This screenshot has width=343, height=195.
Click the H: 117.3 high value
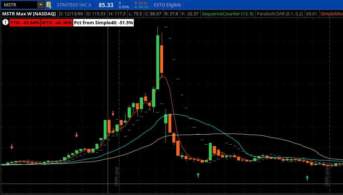[117, 14]
